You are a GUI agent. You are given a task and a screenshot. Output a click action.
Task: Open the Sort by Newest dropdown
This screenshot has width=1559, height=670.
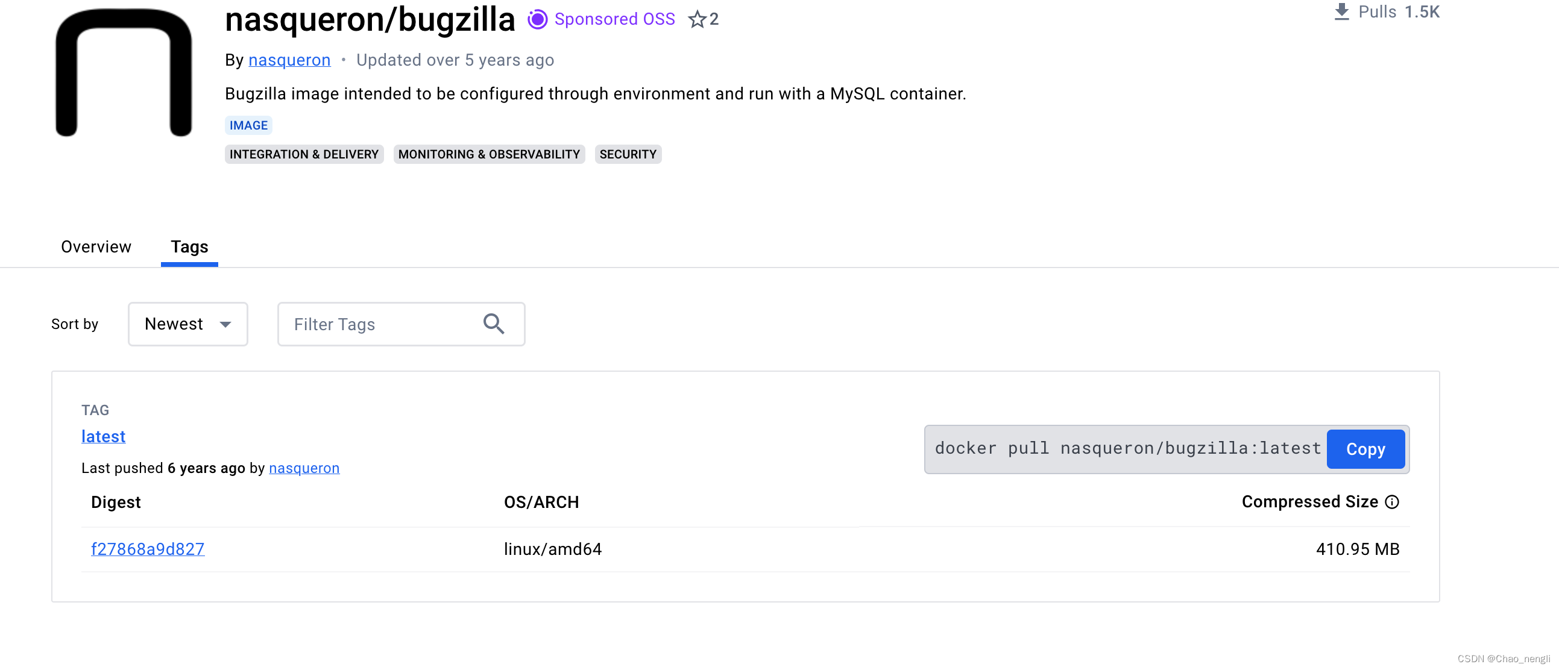point(187,324)
